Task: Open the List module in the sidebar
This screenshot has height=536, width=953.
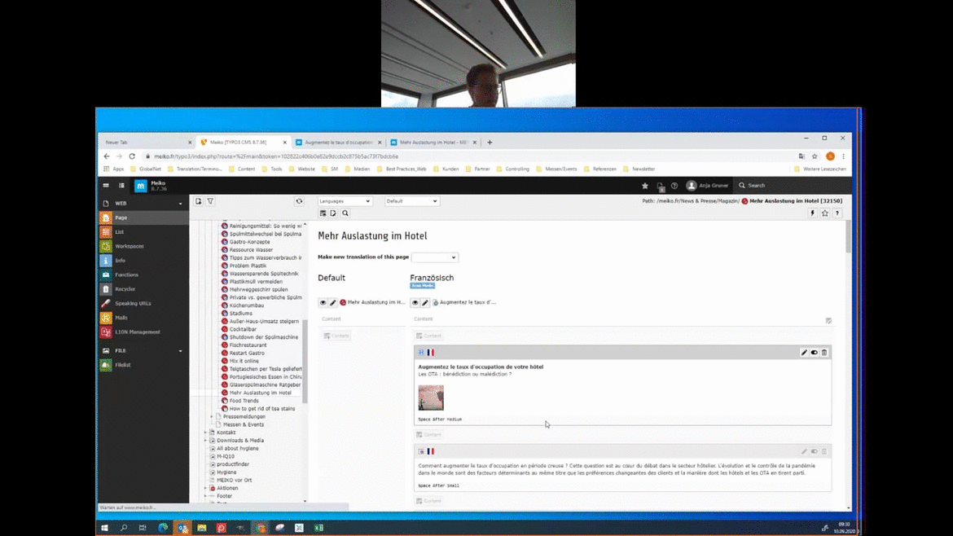Action: click(119, 232)
